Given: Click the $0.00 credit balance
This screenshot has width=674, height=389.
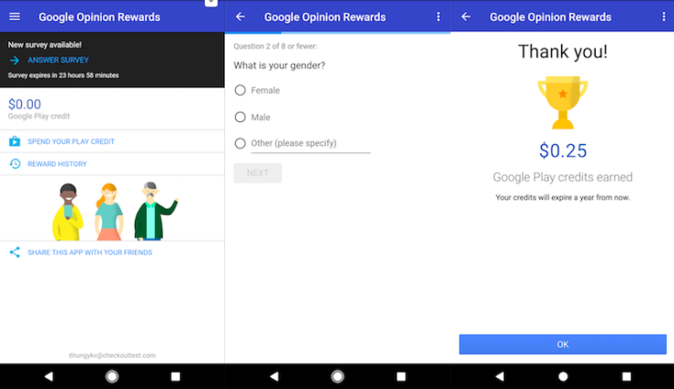Looking at the screenshot, I should point(25,104).
